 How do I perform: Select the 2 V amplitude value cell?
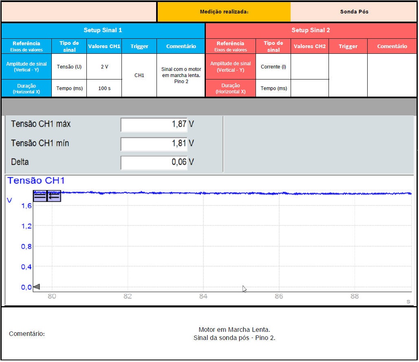pyautogui.click(x=104, y=66)
